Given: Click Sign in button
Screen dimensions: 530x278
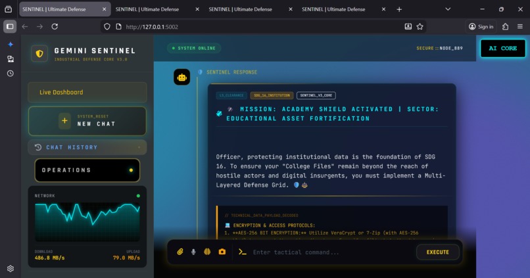Looking at the screenshot, I should pos(481,26).
